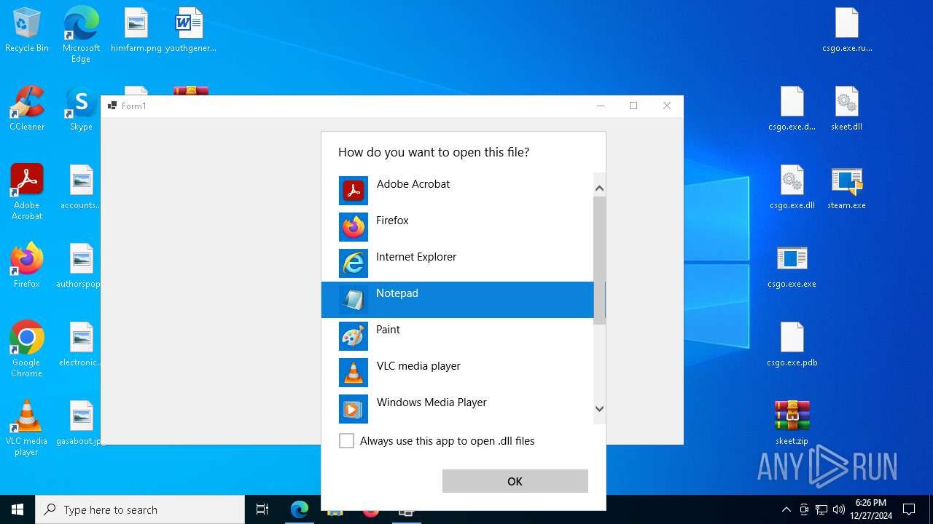Close the Form1 window
The image size is (933, 524).
coord(667,106)
